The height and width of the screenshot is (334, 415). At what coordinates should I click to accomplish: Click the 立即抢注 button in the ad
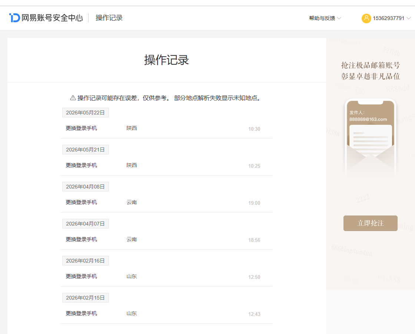point(370,223)
